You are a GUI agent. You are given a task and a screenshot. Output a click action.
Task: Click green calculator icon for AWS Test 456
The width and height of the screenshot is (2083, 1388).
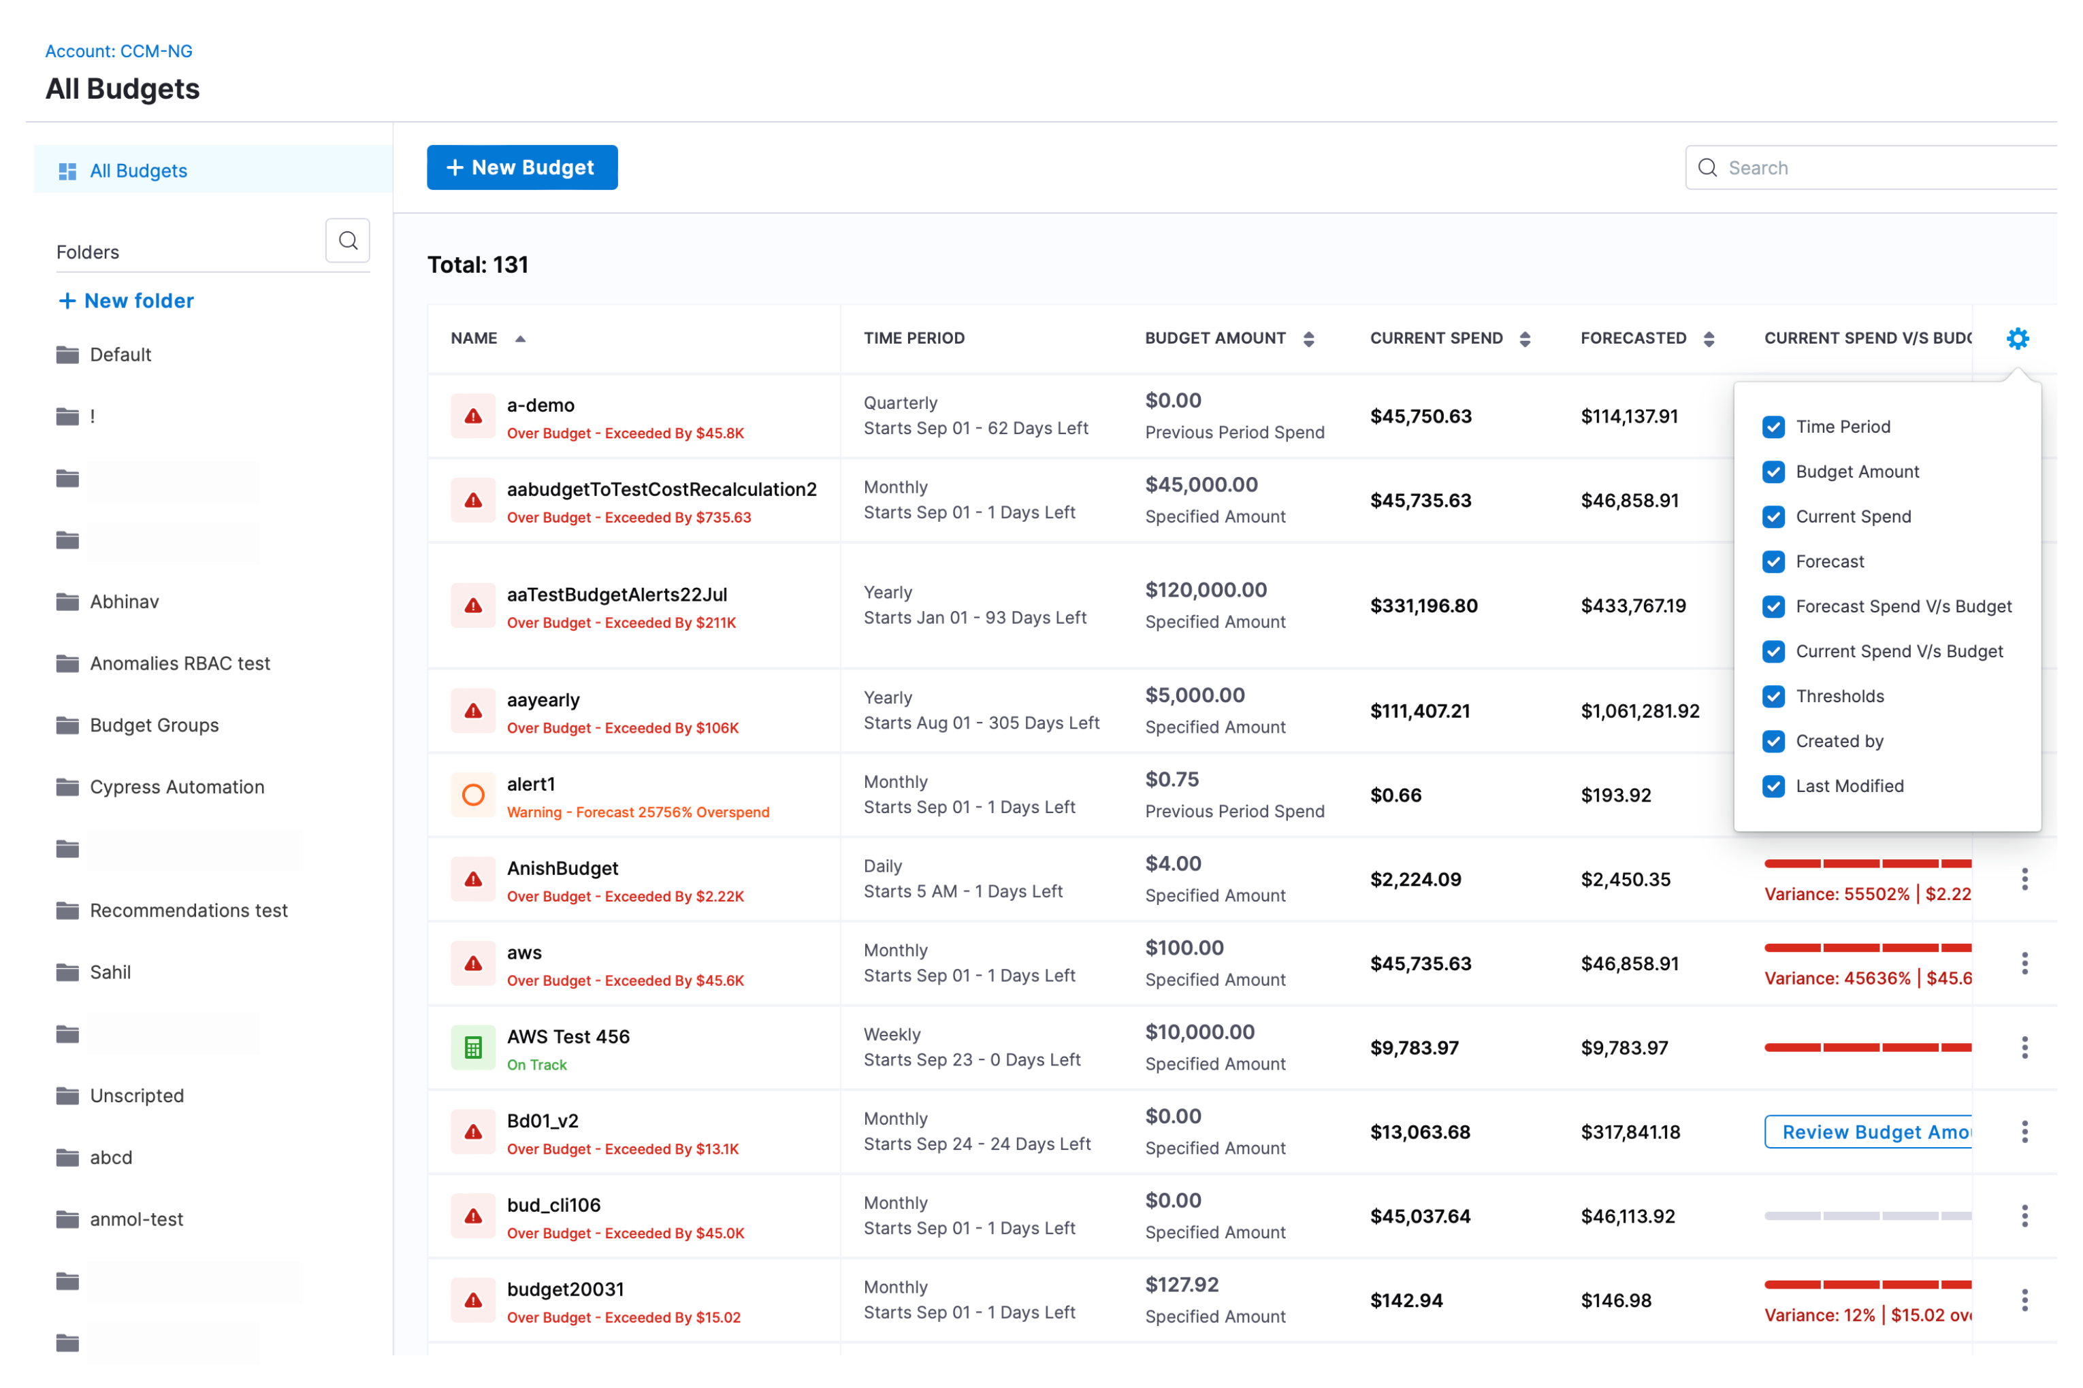tap(474, 1047)
